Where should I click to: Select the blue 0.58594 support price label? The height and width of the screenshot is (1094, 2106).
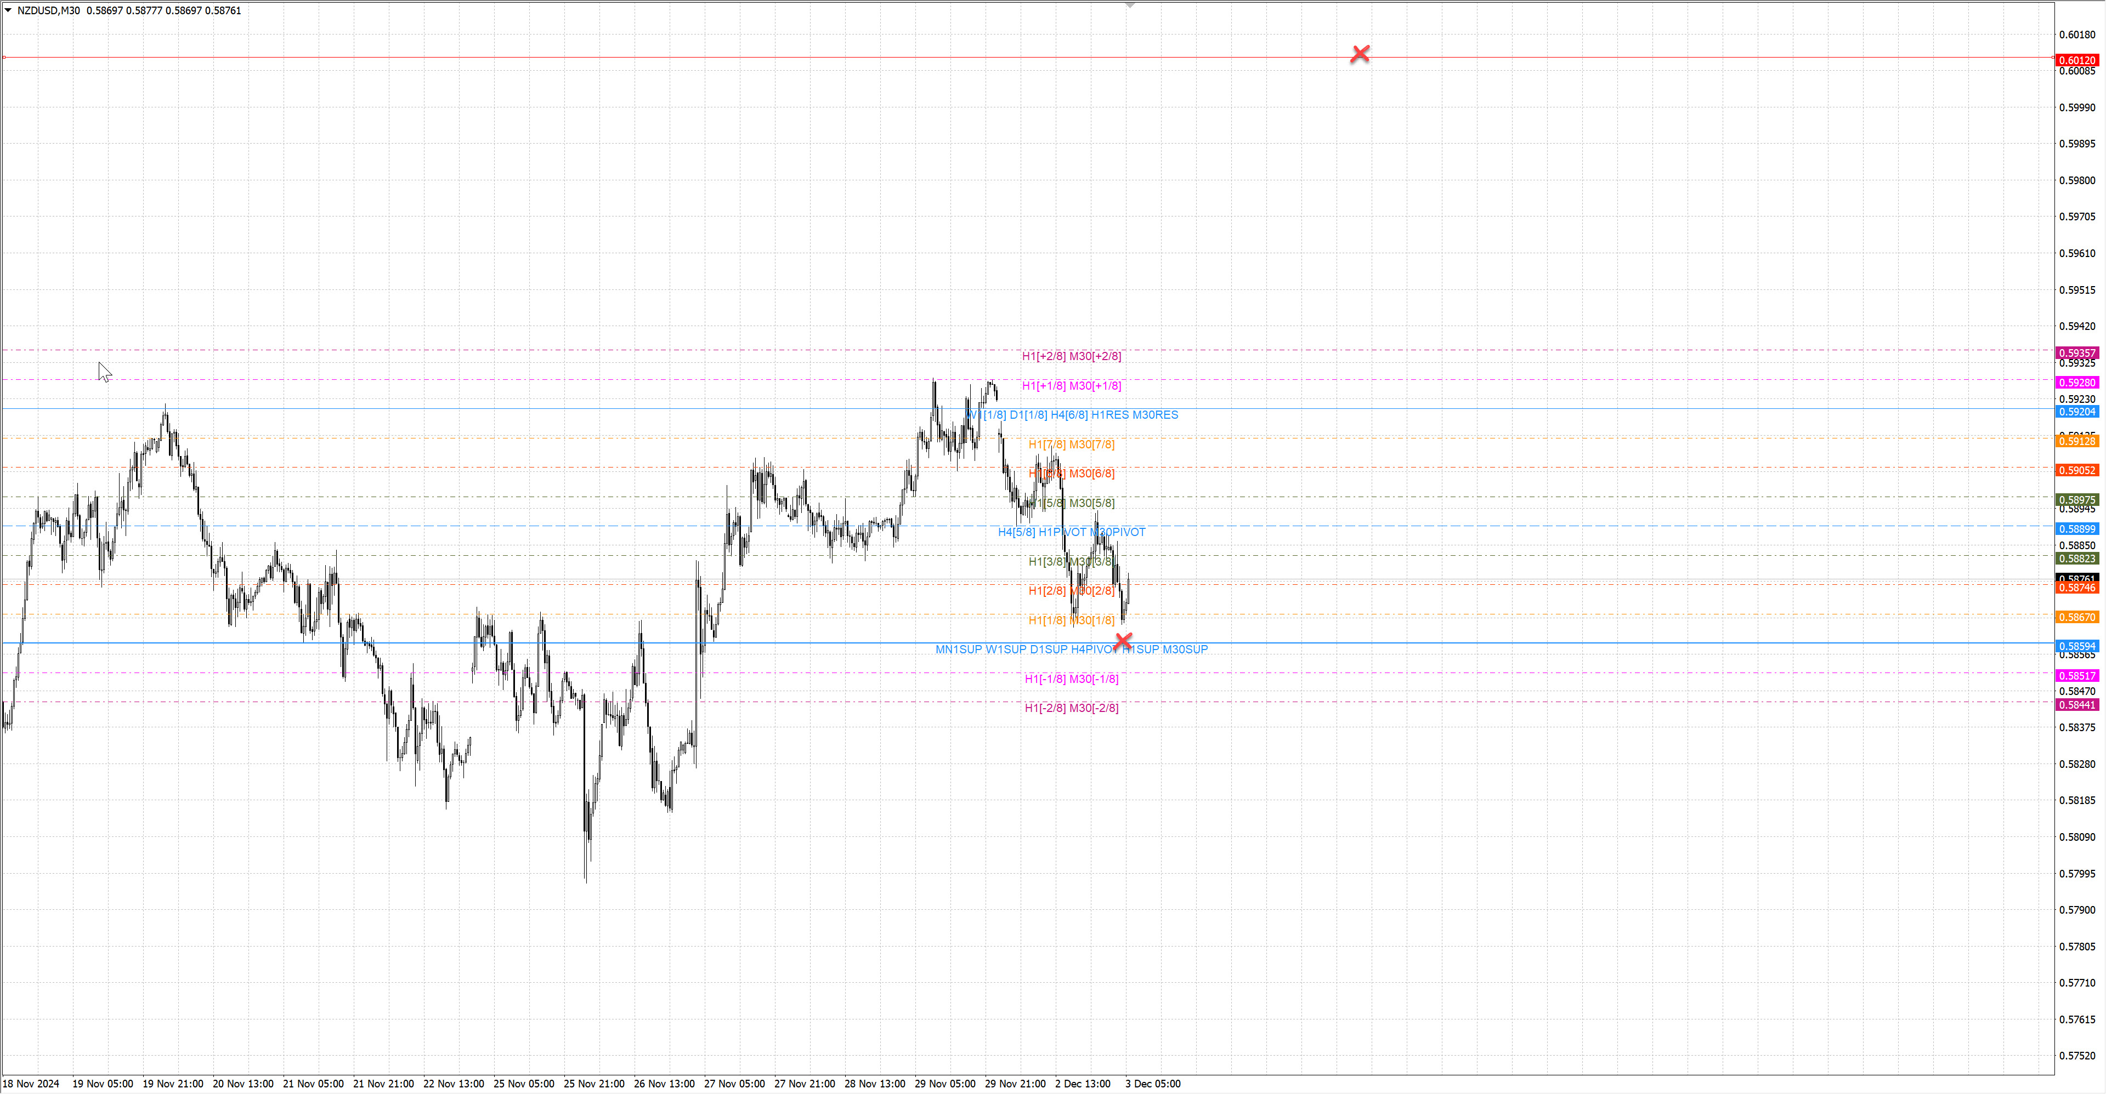click(x=2076, y=646)
